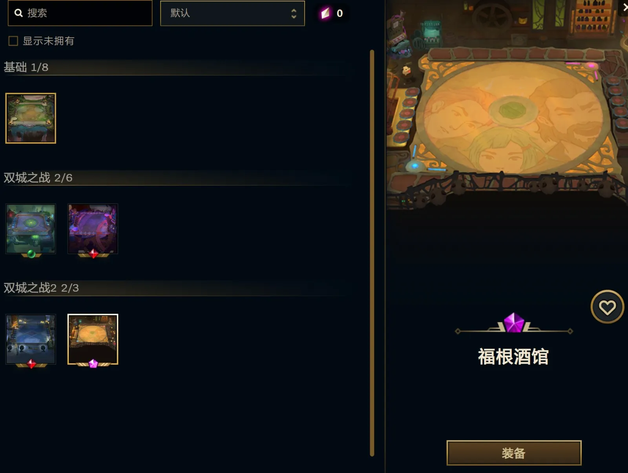Collapse the 双城之战 2/6 section header
Viewport: 628px width, 473px height.
(x=38, y=178)
